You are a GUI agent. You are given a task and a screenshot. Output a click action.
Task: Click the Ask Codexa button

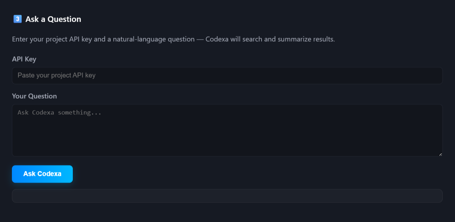[x=42, y=174]
